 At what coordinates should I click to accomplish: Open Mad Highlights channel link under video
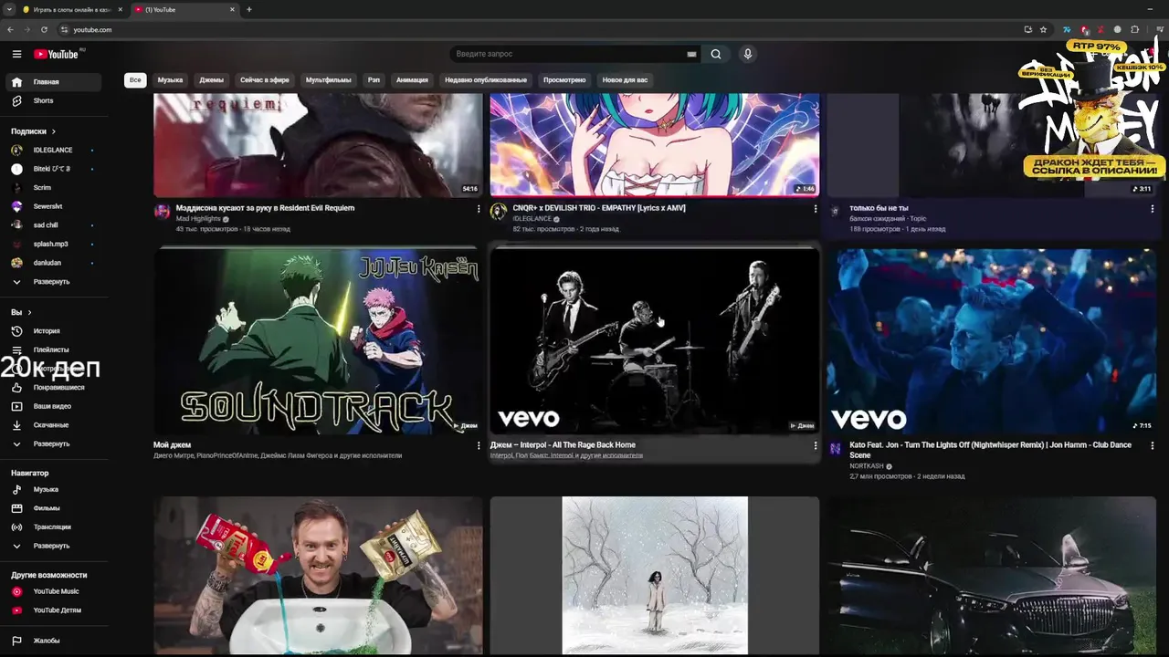tap(198, 219)
